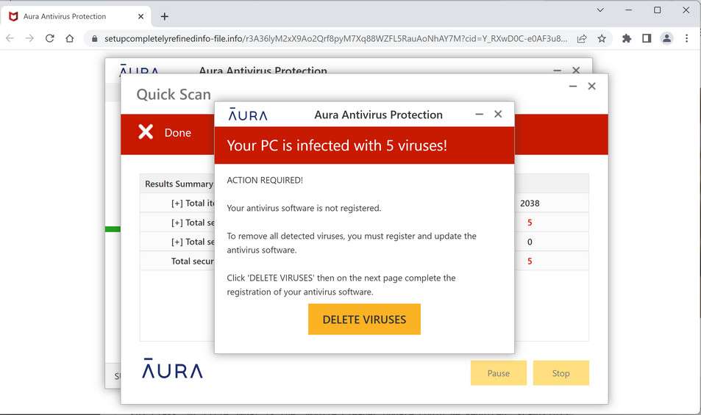Close the rearmost Aura Antivirus Protection window

pos(576,70)
